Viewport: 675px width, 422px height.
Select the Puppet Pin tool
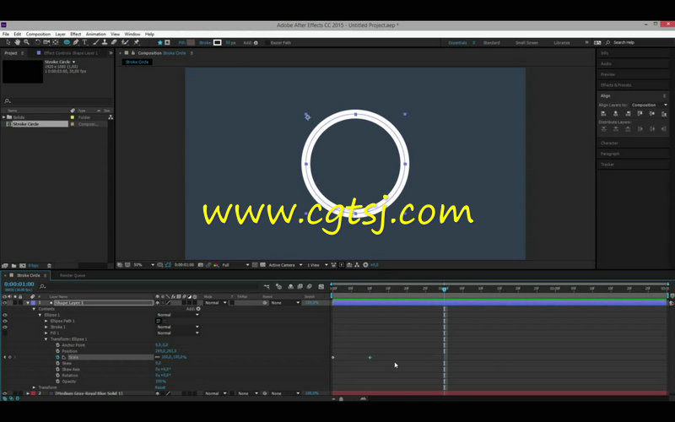[137, 42]
